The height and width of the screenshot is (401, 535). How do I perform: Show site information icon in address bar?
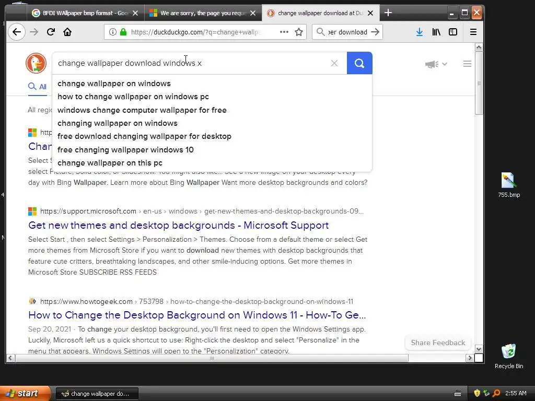(112, 32)
